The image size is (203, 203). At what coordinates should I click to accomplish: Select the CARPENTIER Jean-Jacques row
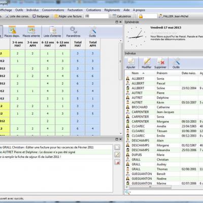point(164,112)
